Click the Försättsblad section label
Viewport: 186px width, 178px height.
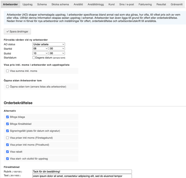pyautogui.click(x=12, y=167)
